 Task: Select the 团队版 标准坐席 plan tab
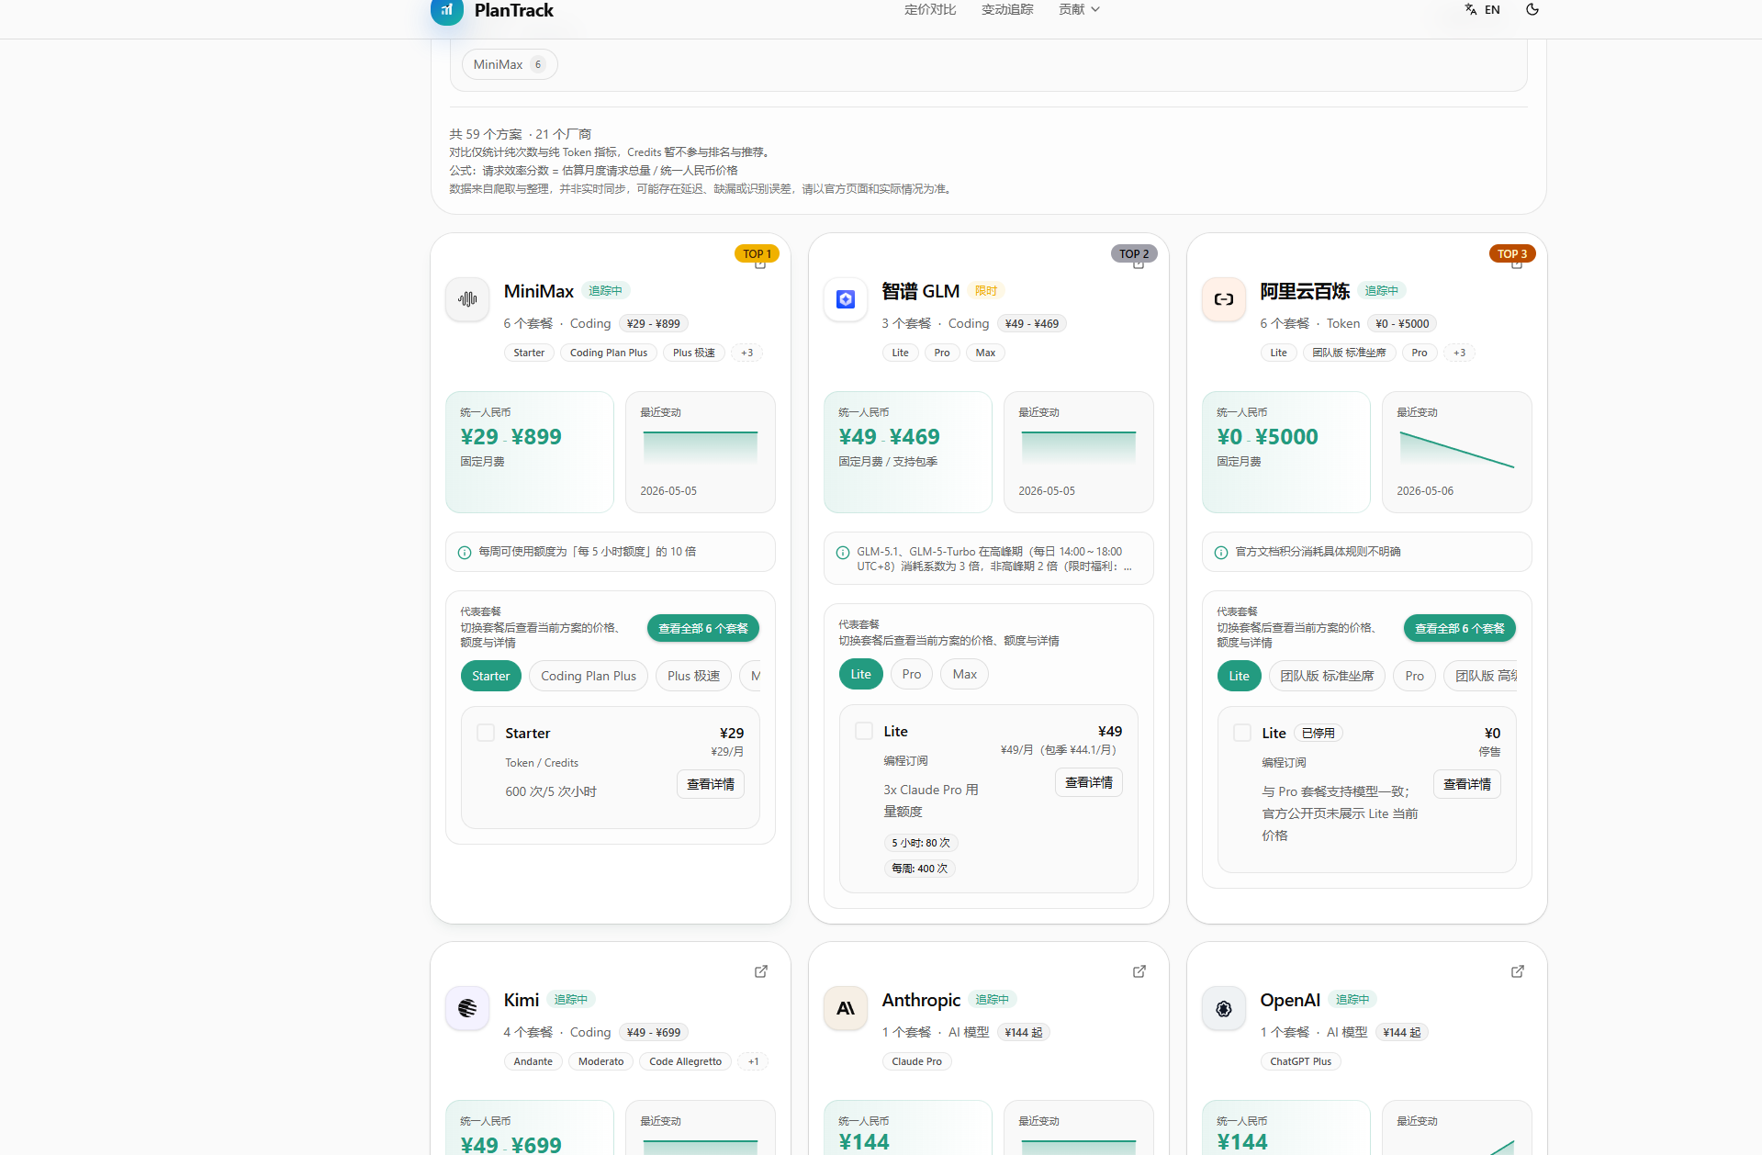click(1328, 676)
